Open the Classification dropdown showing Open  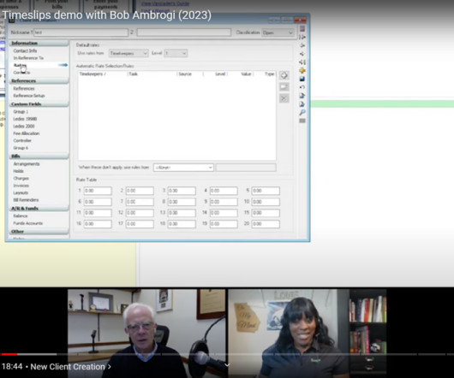tap(278, 32)
